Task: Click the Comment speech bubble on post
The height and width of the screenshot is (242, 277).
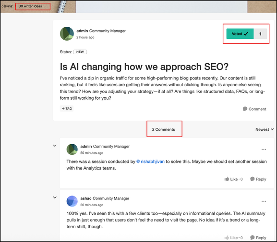Action: click(254, 109)
